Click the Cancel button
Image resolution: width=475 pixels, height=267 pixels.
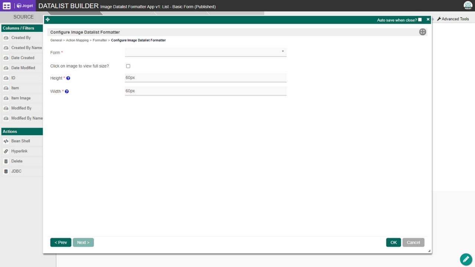coord(413,243)
